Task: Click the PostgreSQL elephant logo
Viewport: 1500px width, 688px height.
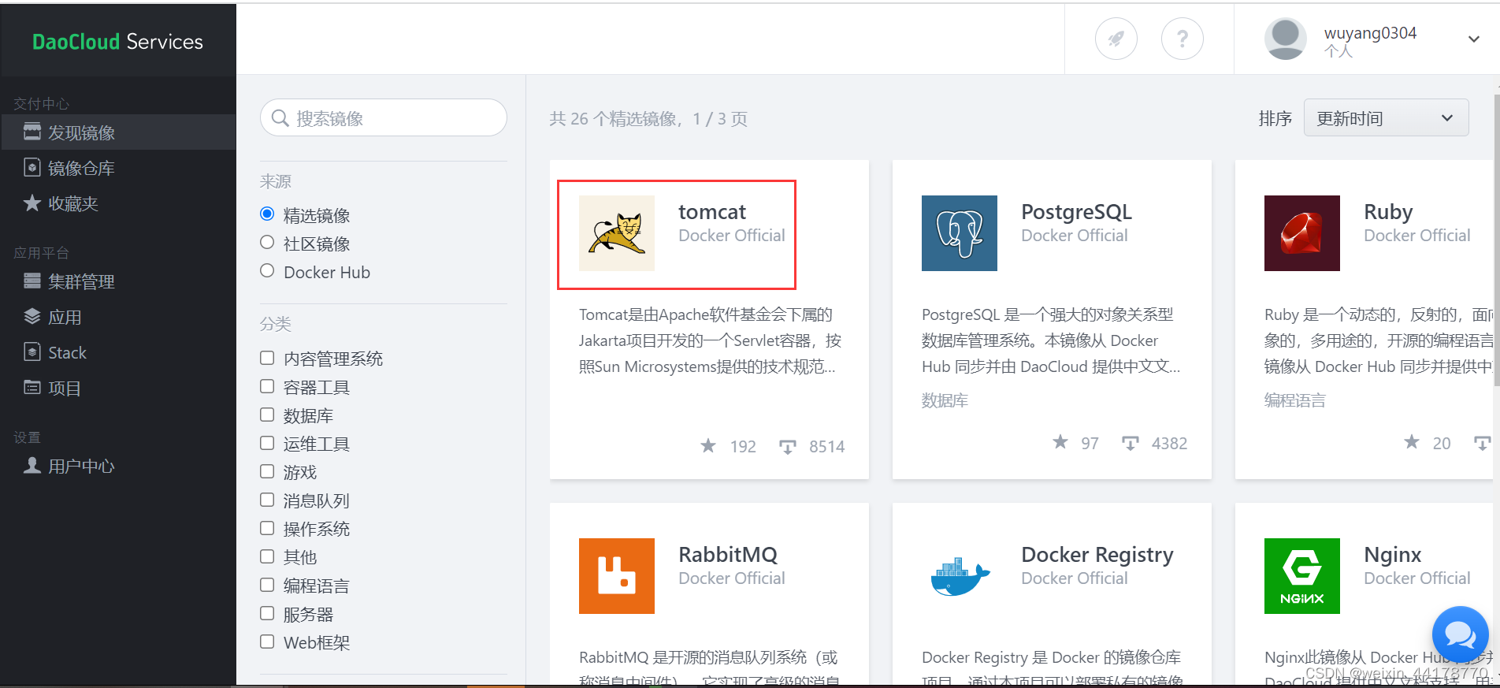Action: [960, 233]
